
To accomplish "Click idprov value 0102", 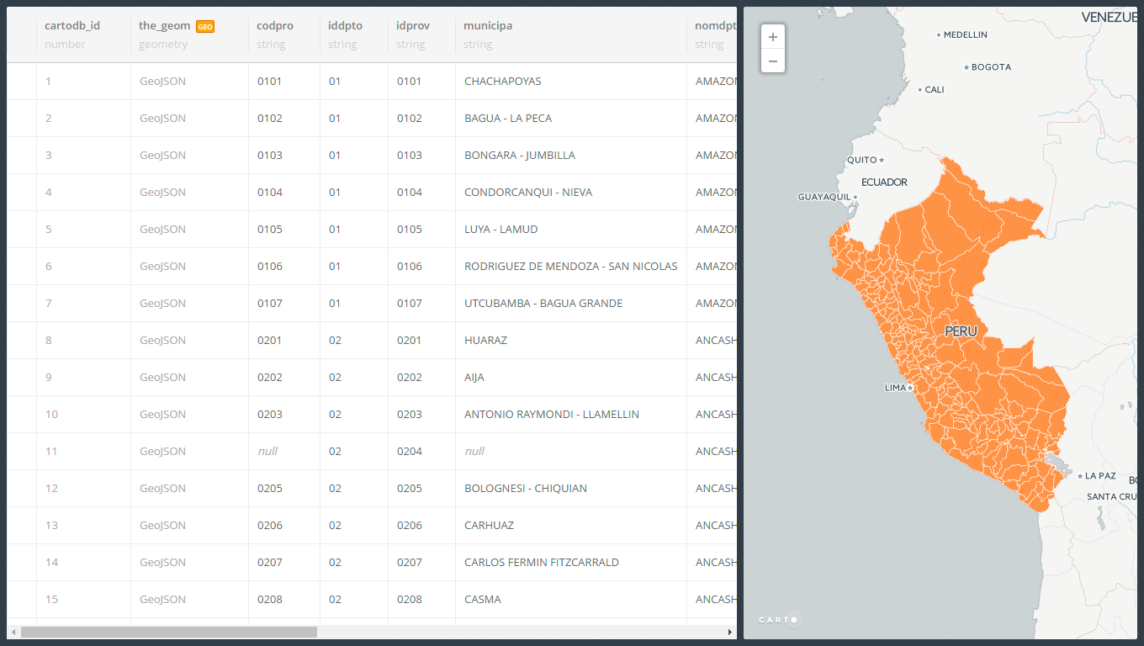I will 410,119.
